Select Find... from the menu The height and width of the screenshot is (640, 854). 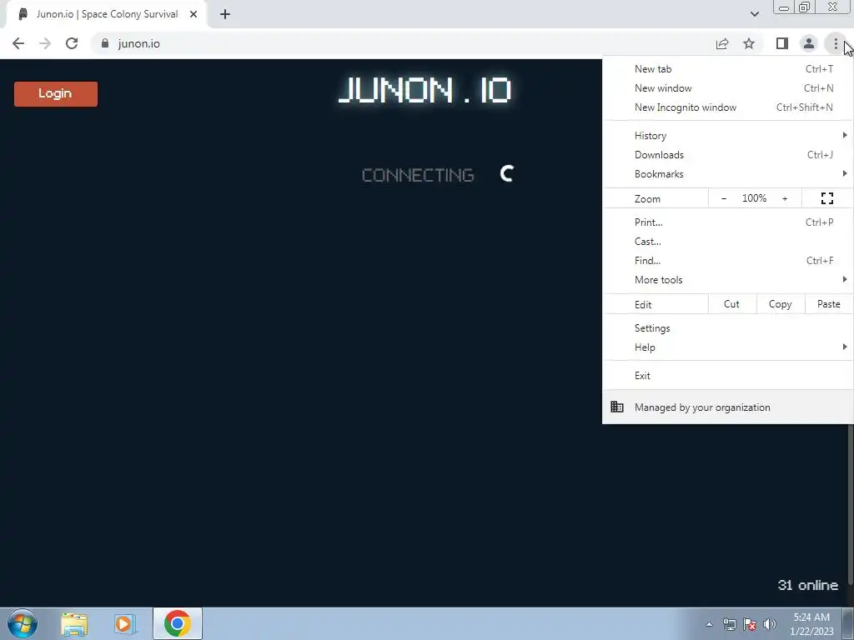727,260
